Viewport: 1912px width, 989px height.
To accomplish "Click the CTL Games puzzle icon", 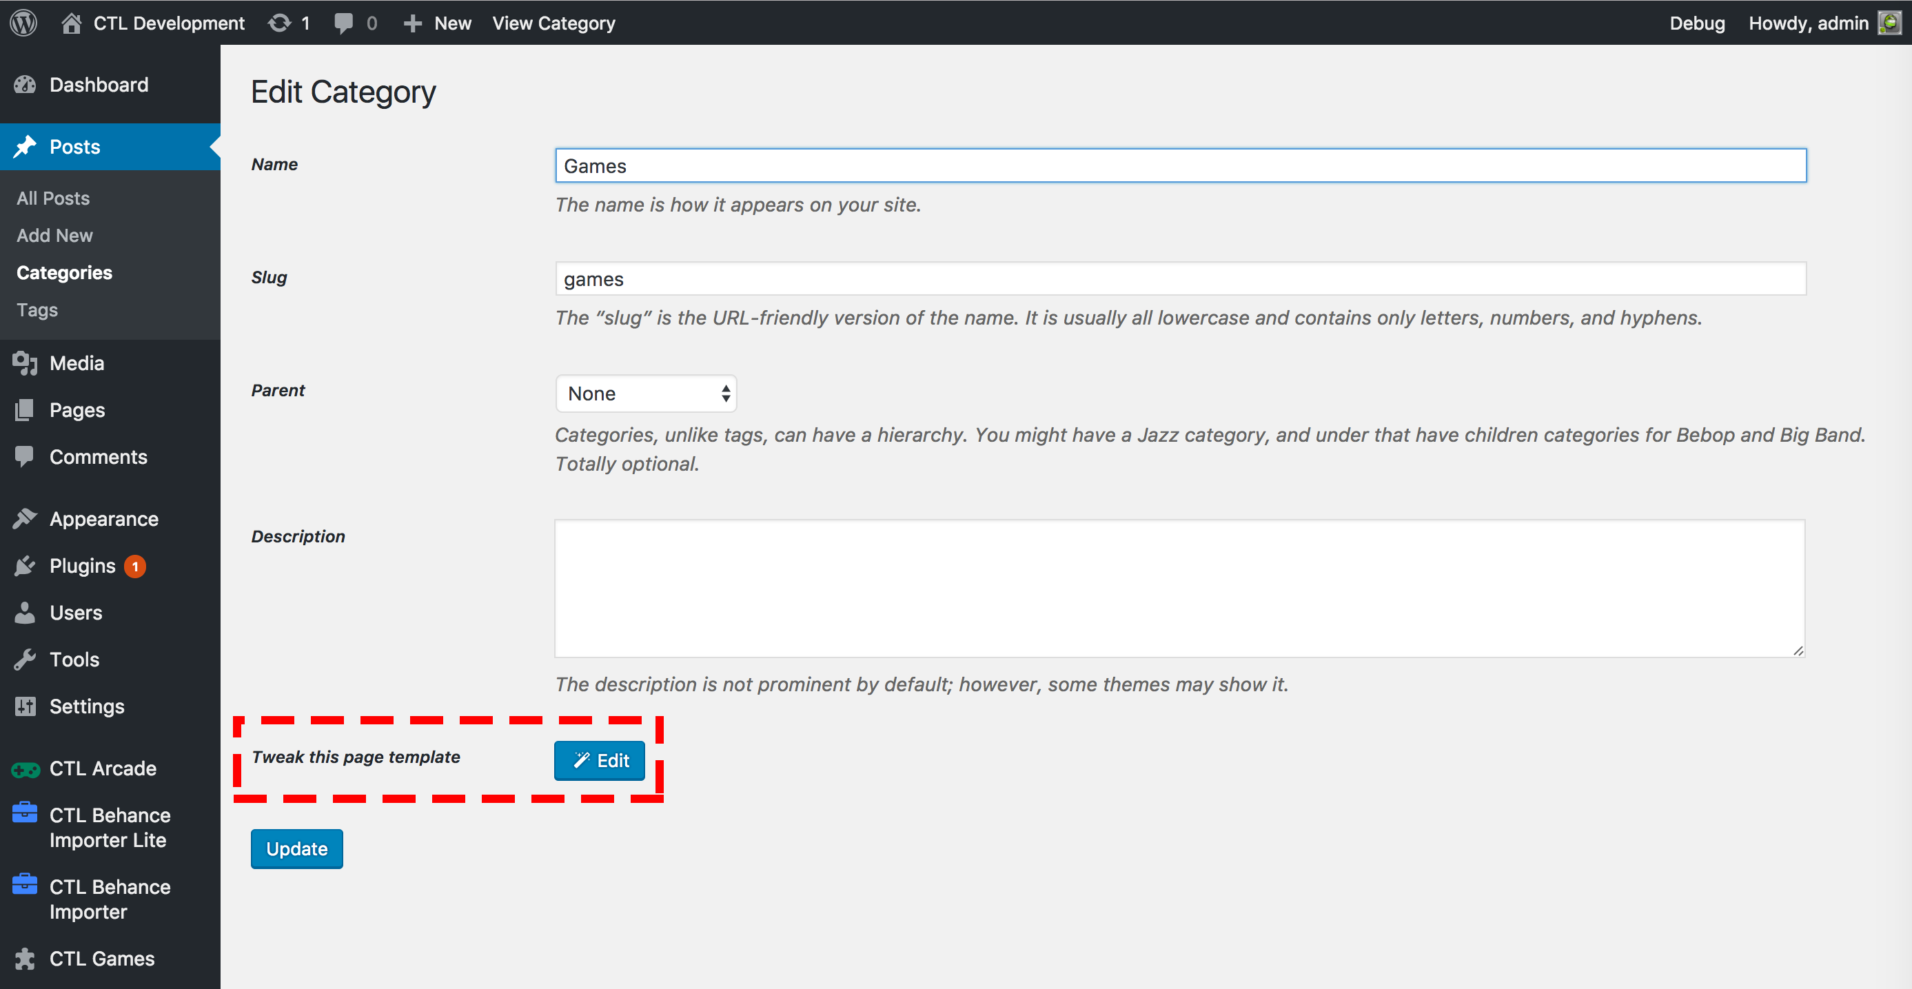I will click(25, 959).
